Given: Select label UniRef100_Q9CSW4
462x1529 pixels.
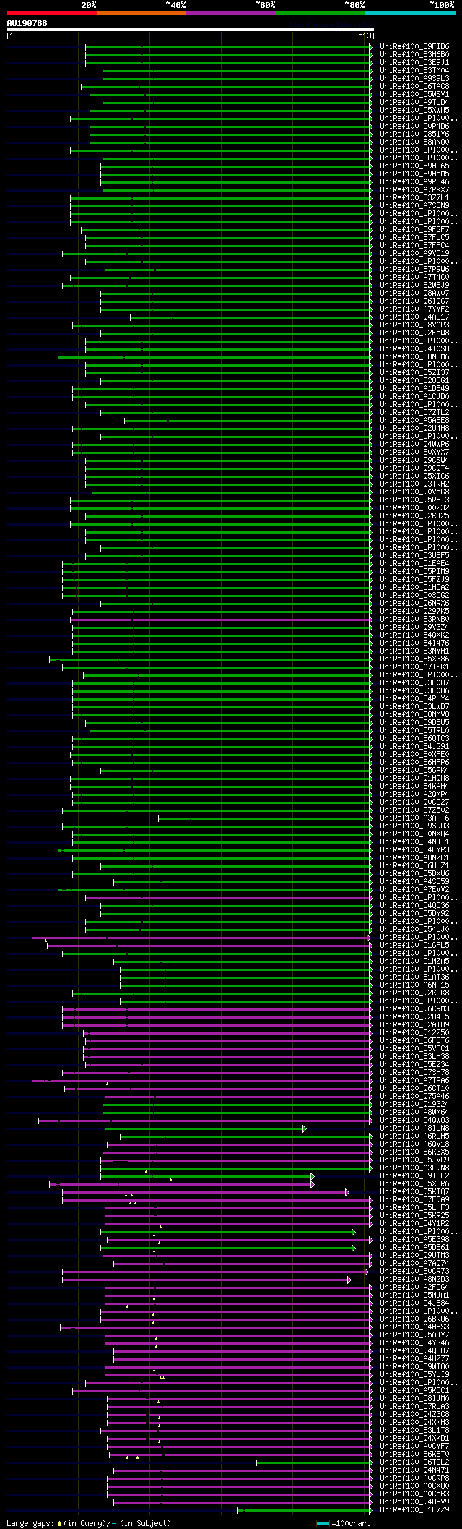Looking at the screenshot, I should coord(414,460).
